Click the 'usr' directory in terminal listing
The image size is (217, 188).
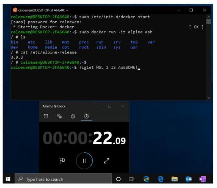[x=134, y=47]
